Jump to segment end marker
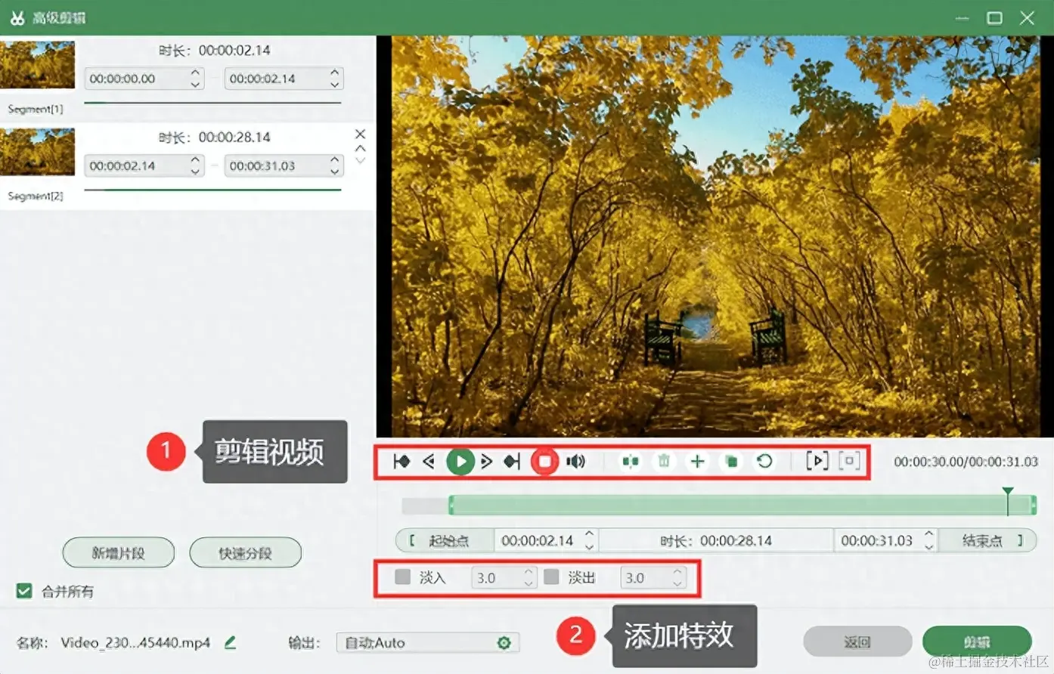The width and height of the screenshot is (1054, 674). click(x=512, y=461)
